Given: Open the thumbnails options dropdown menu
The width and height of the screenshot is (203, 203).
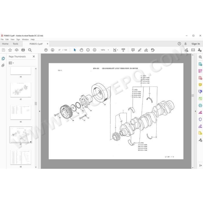Looking at the screenshot, I should [x=11, y=63].
